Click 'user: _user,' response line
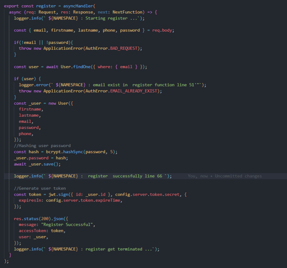This screenshot has width=287, height=268. pos(33,237)
